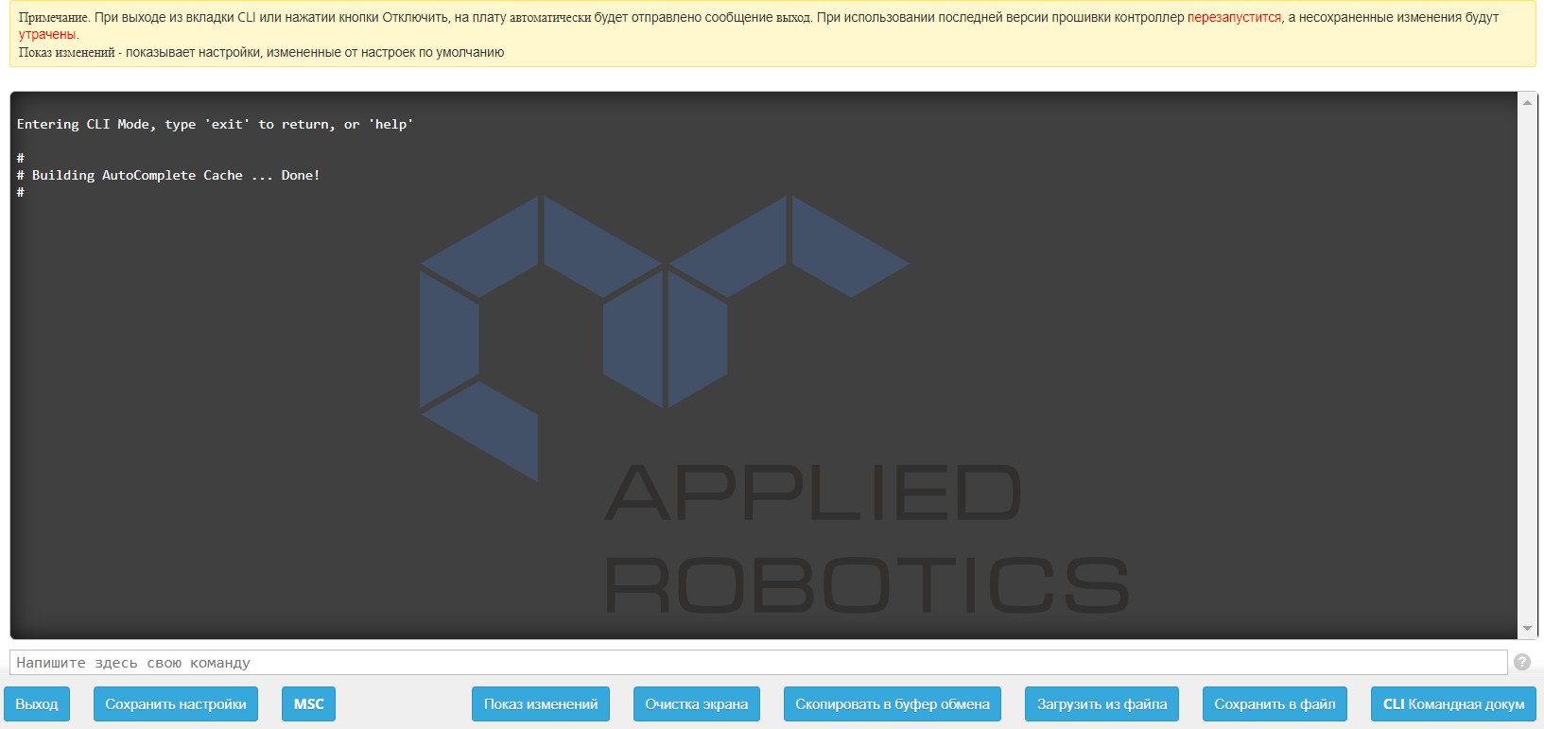Click the console scrollbar up arrow
The image size is (1544, 729).
[1527, 102]
